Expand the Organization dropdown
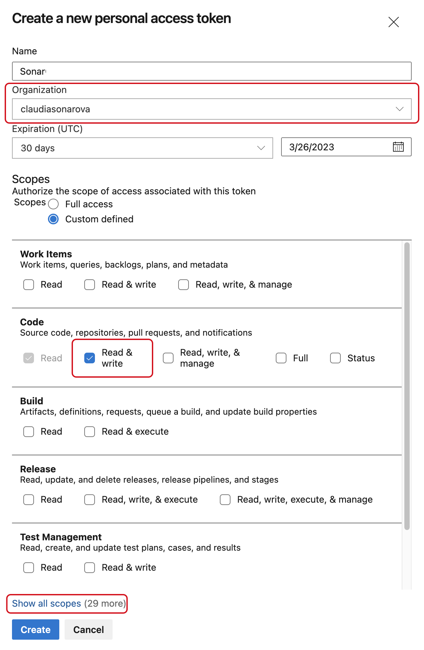The image size is (424, 650). (212, 109)
